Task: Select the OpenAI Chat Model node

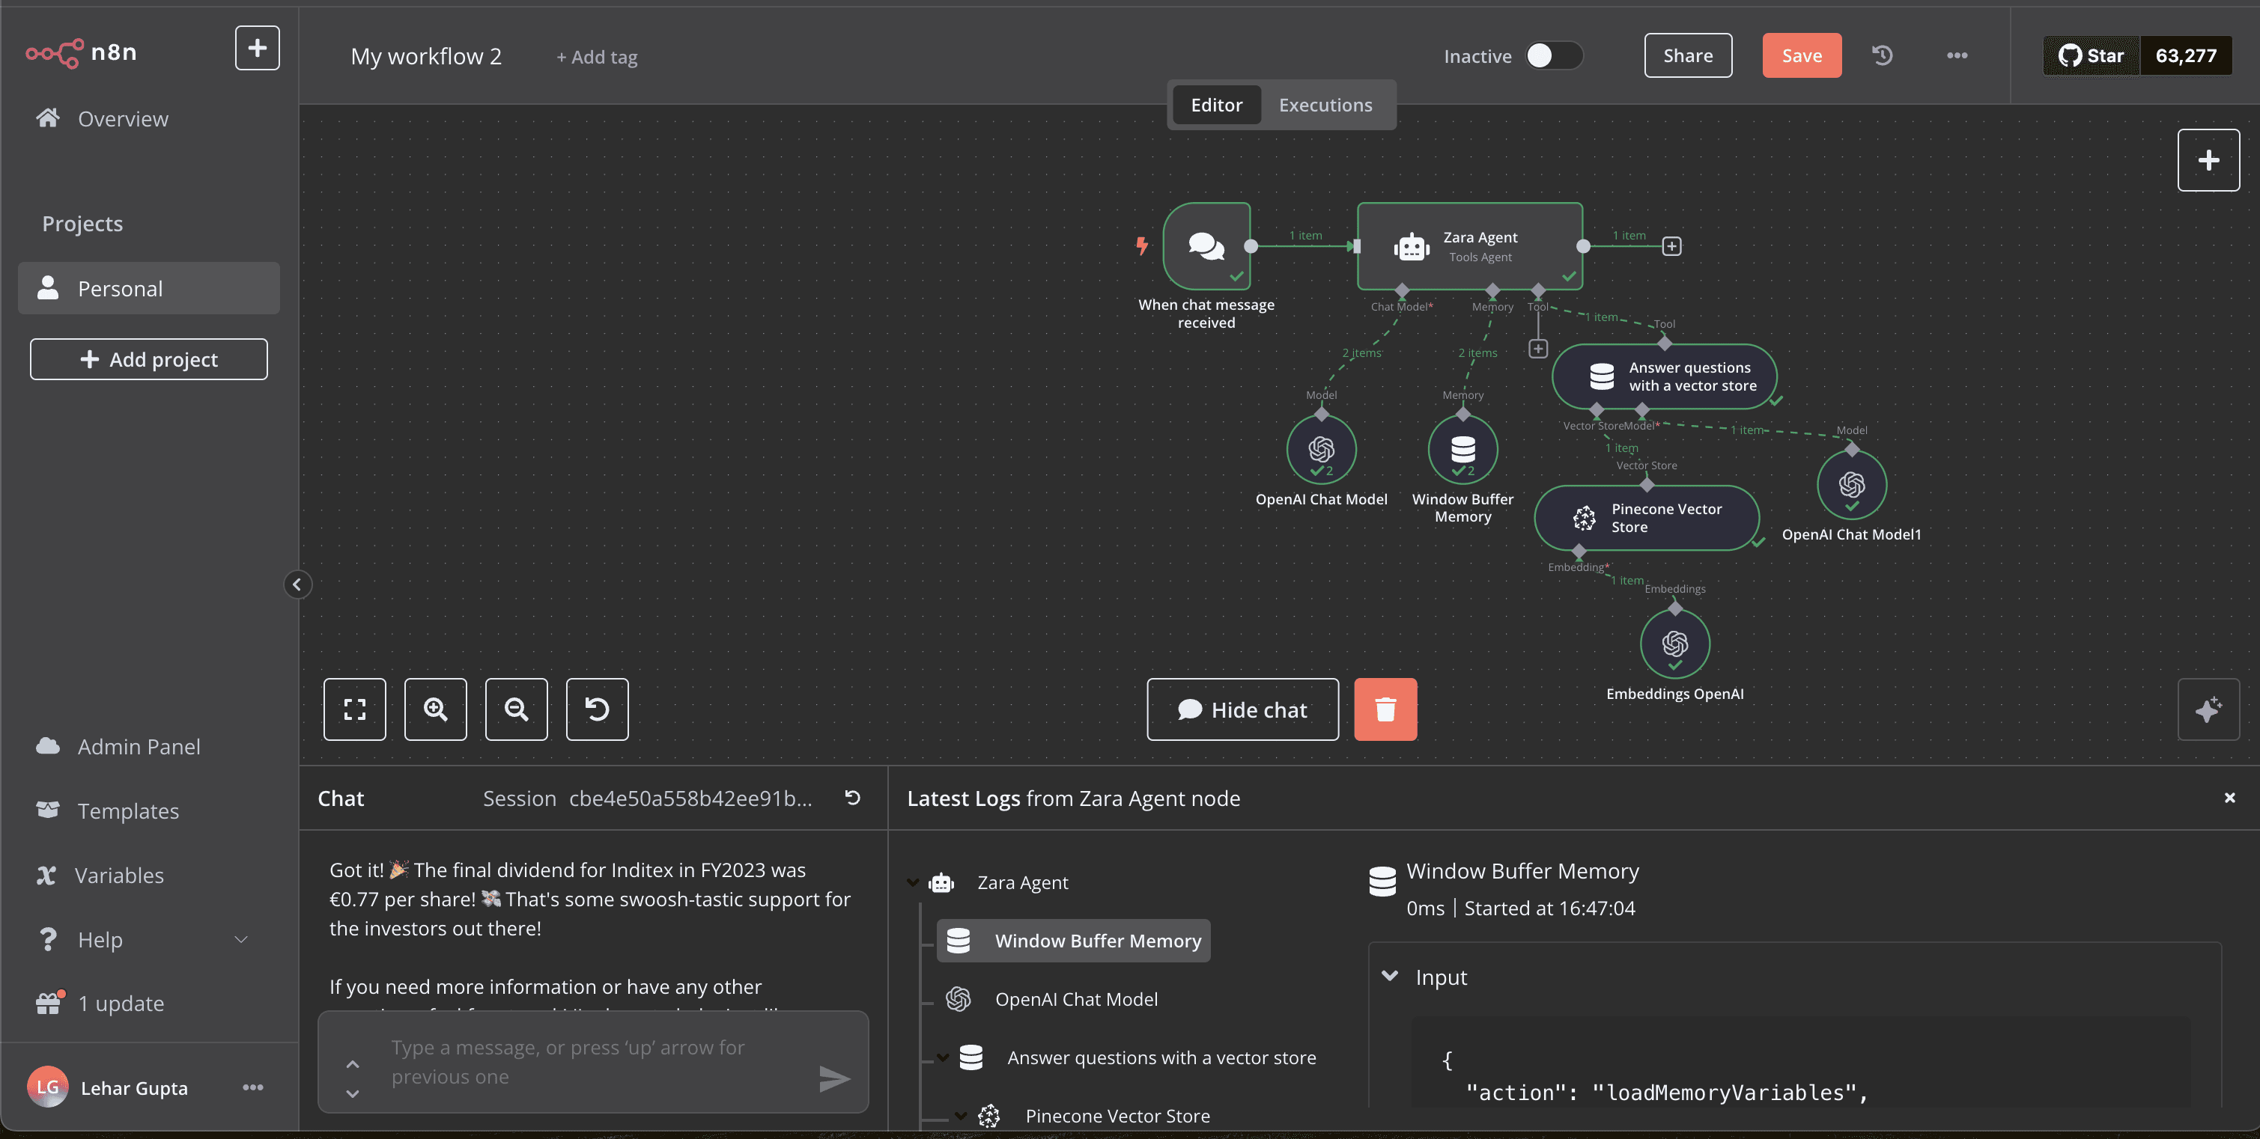Action: click(x=1321, y=450)
